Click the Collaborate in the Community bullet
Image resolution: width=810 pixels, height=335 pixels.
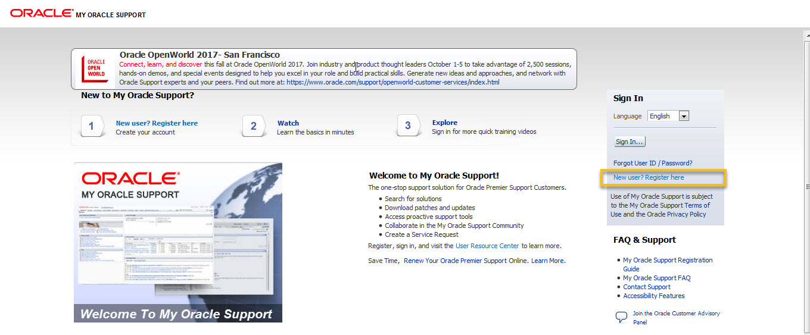454,226
